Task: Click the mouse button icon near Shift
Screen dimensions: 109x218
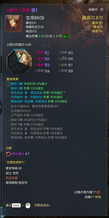Action: tap(28, 205)
